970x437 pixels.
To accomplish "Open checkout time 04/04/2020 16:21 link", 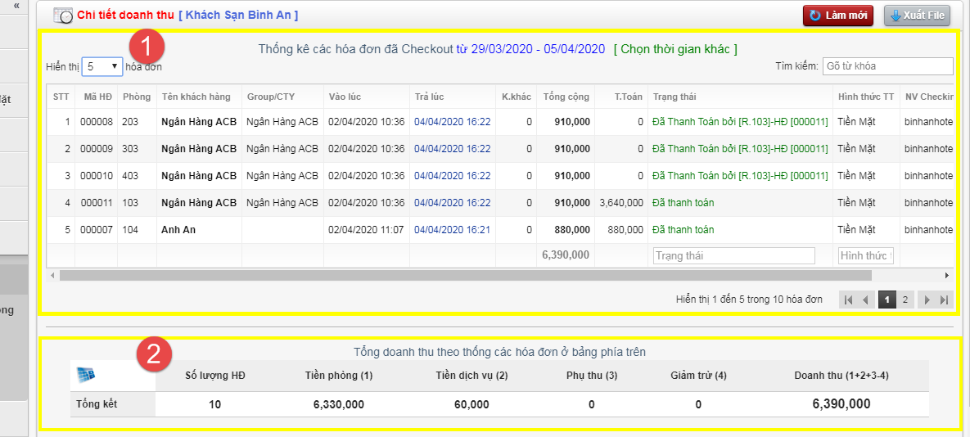I will [x=452, y=230].
